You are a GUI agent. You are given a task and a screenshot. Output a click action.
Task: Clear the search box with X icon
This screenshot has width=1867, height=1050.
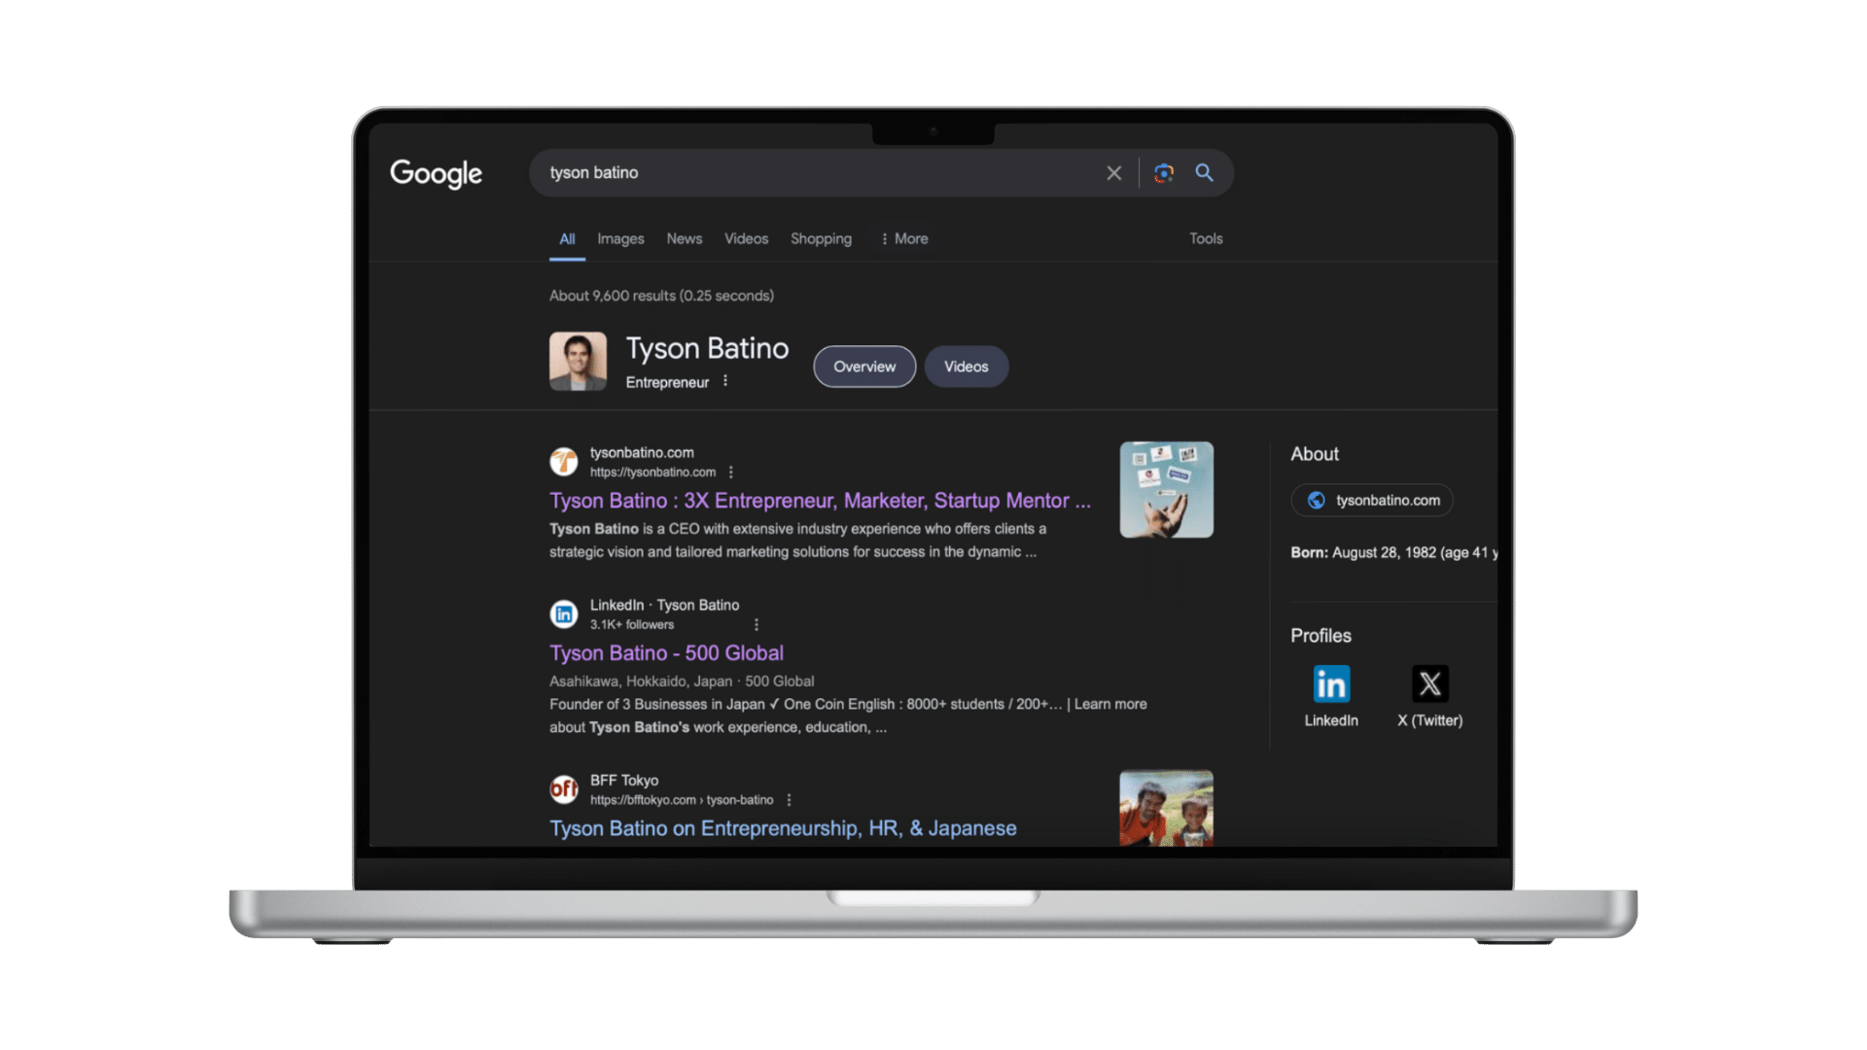1113,173
